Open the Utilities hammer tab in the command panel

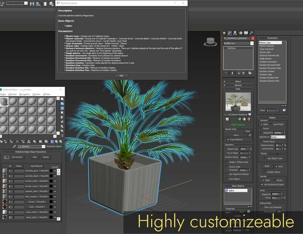point(251,33)
